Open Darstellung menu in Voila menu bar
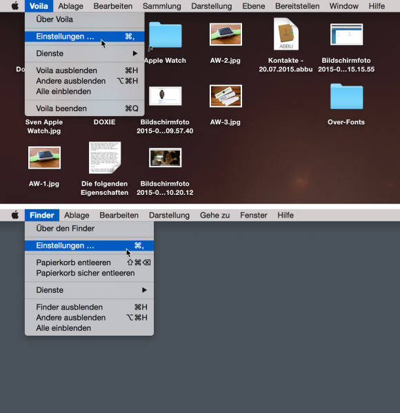 [212, 6]
